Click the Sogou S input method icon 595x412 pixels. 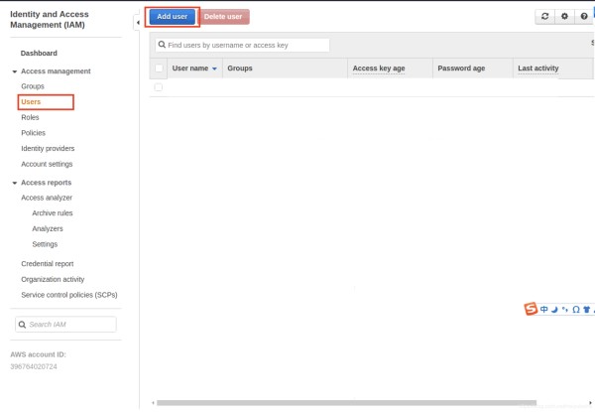pos(531,309)
